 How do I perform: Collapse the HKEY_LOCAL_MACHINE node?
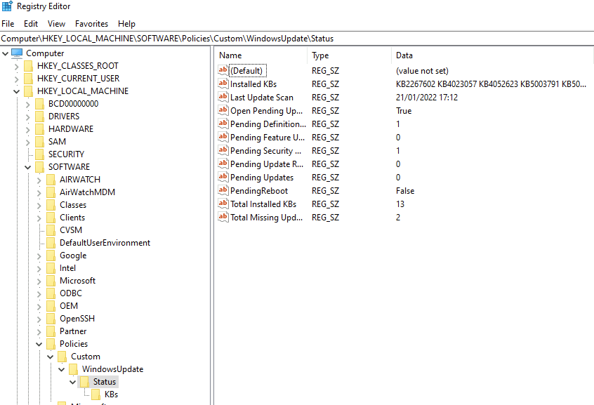(x=16, y=91)
